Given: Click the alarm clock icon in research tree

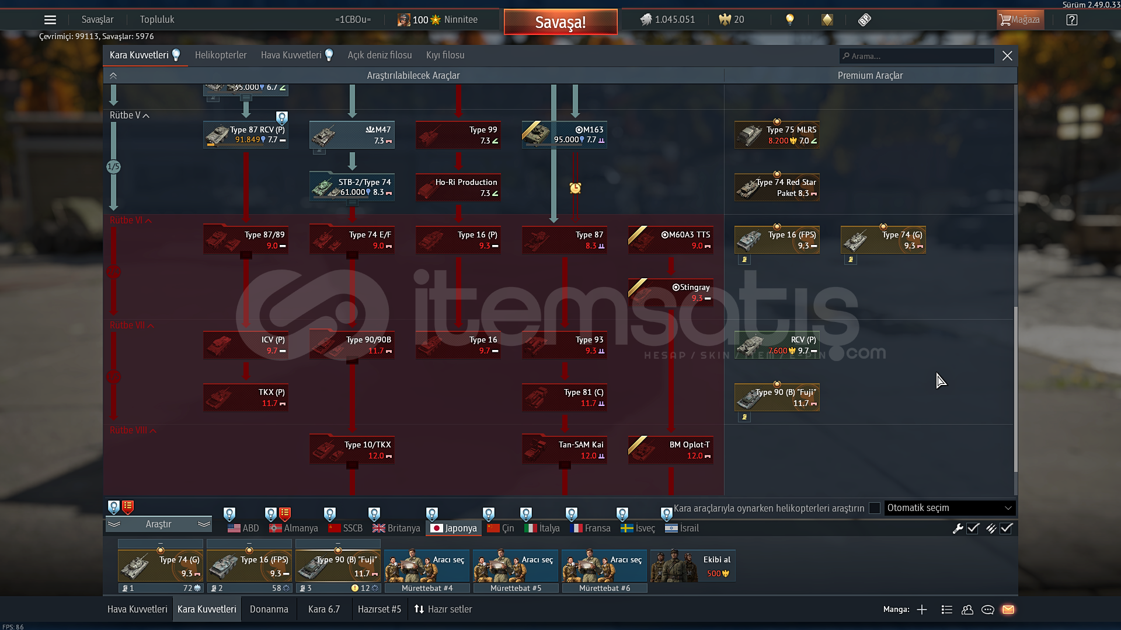Looking at the screenshot, I should pyautogui.click(x=575, y=188).
